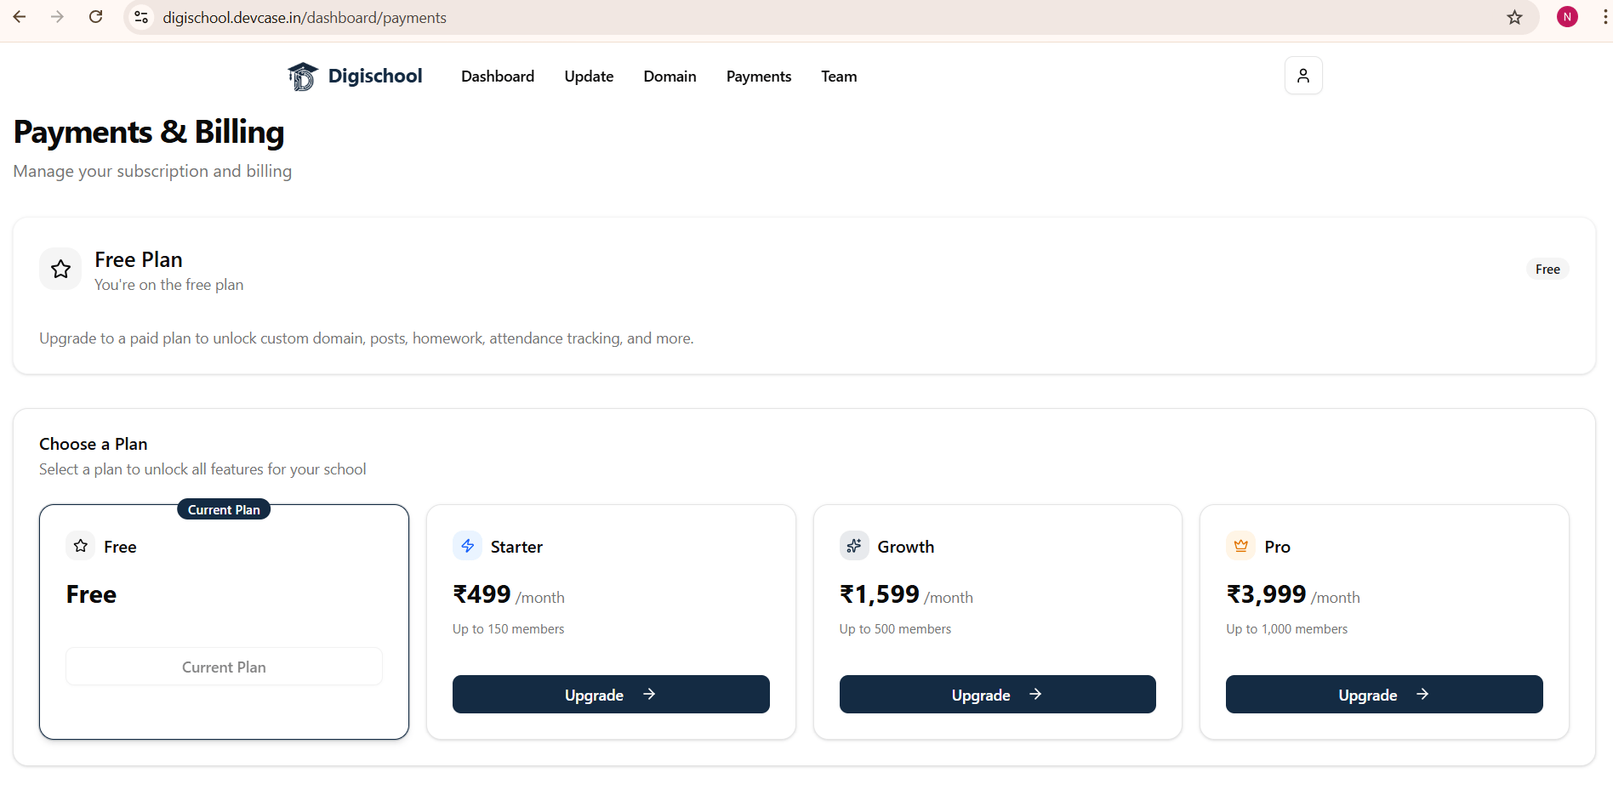Viewport: 1613px width, 795px height.
Task: Click the star icon on Free Plan card
Action: pyautogui.click(x=60, y=269)
